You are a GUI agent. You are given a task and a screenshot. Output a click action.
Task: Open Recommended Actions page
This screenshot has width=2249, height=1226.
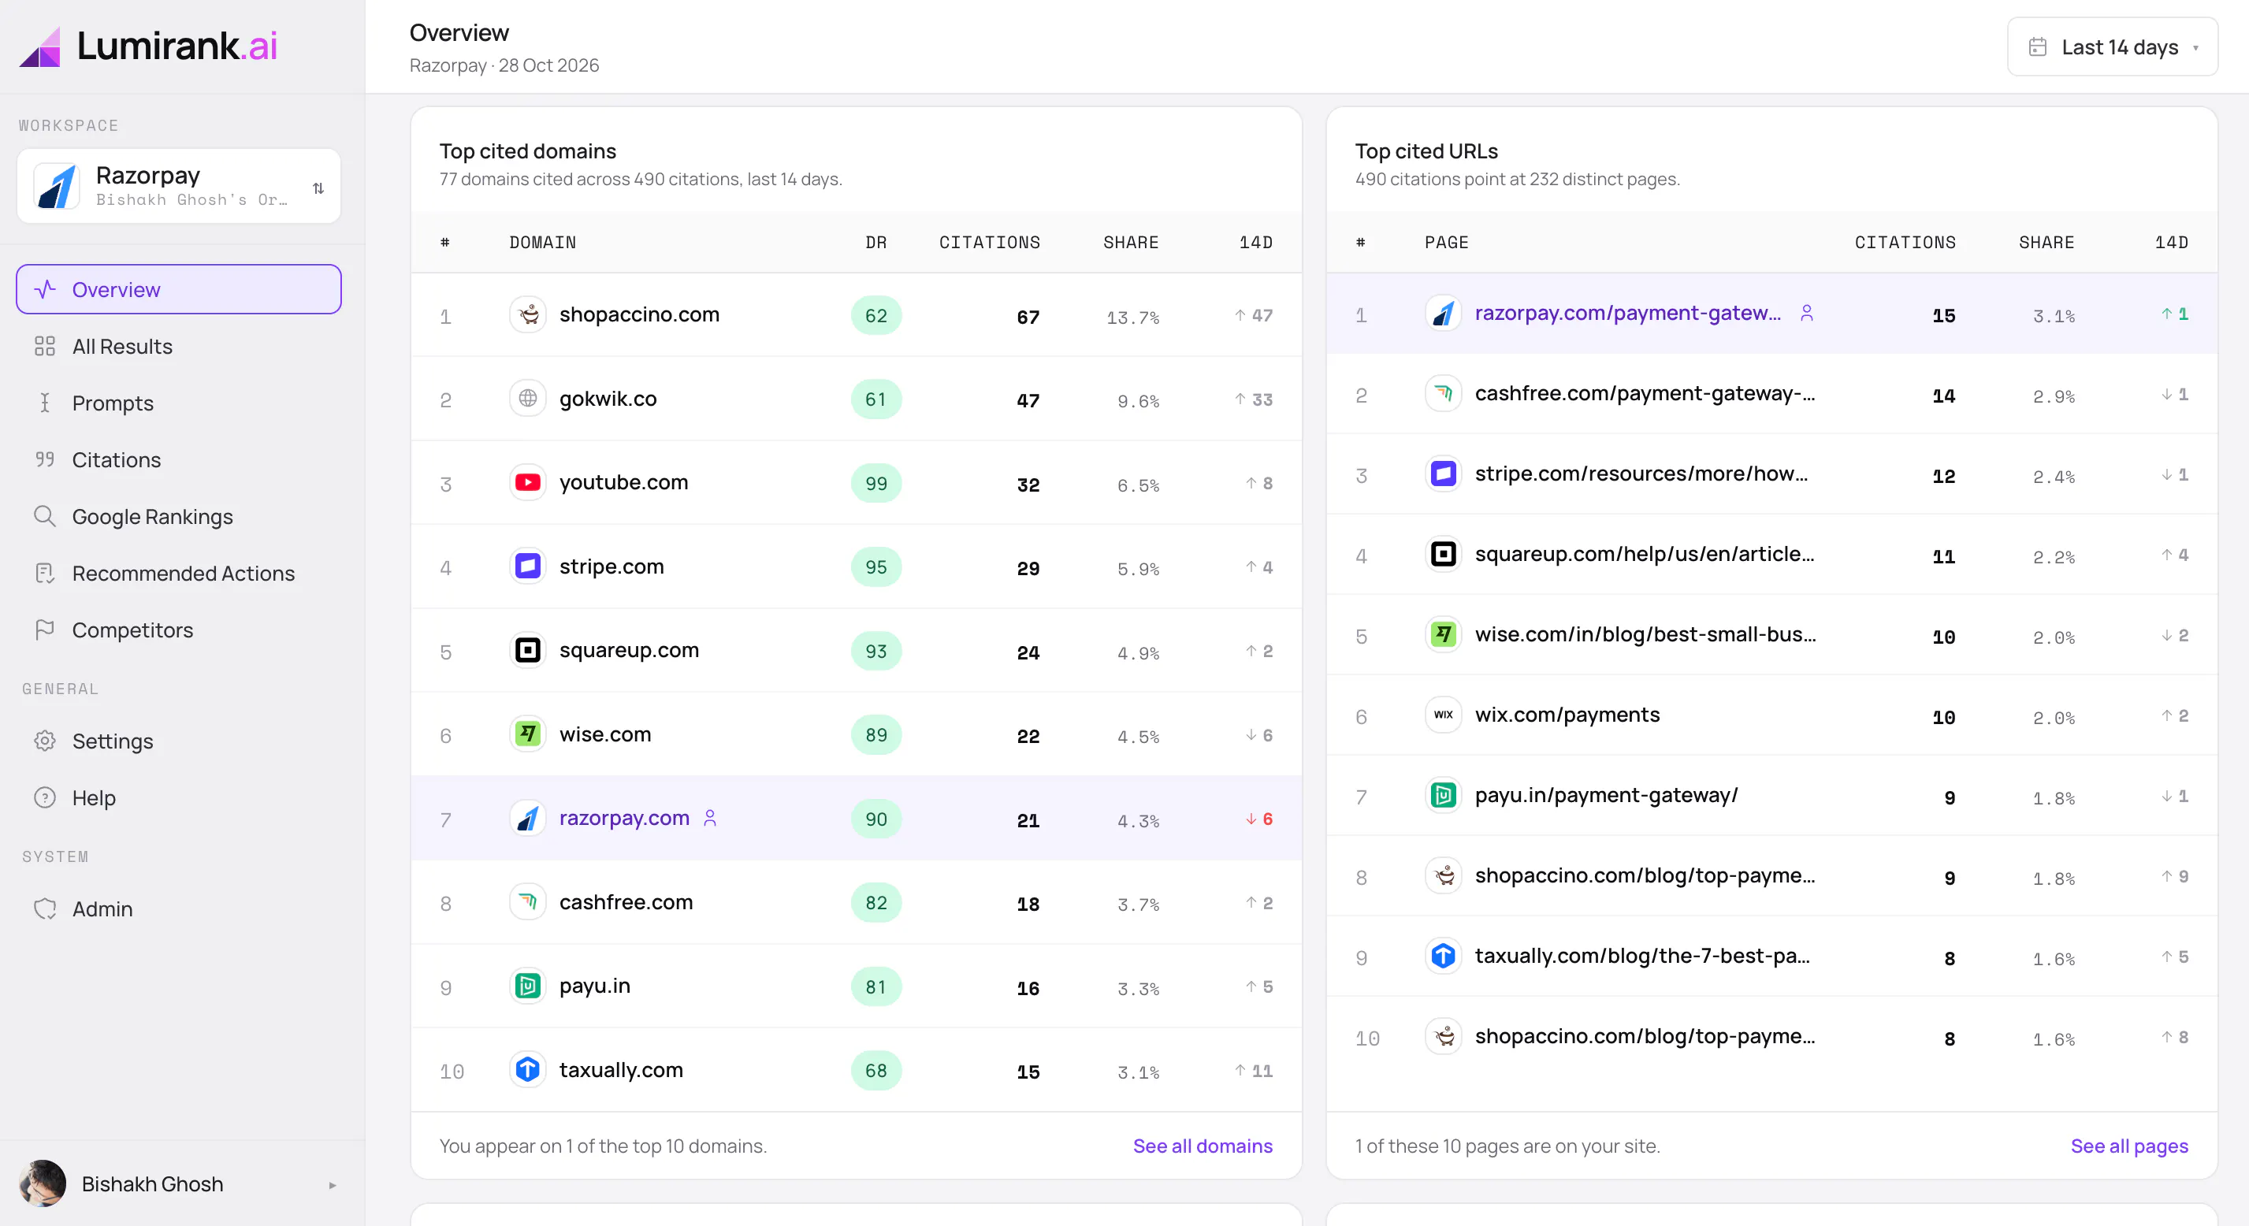(179, 574)
